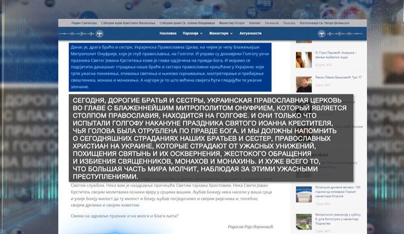Click the Russian translation overlay text box
404x234 pixels.
(211, 138)
